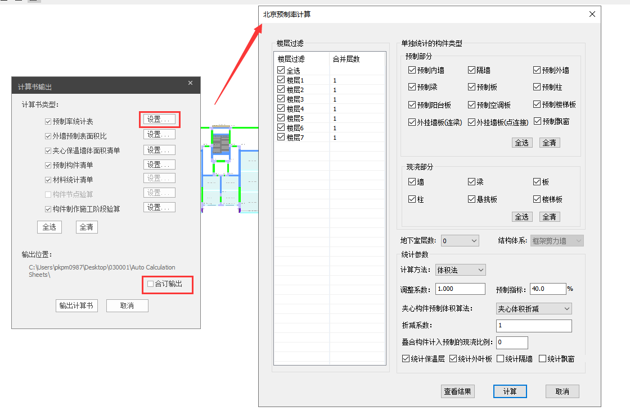
Task: Open 夹心构件预制体积算法 dropdown
Action: [x=534, y=309]
